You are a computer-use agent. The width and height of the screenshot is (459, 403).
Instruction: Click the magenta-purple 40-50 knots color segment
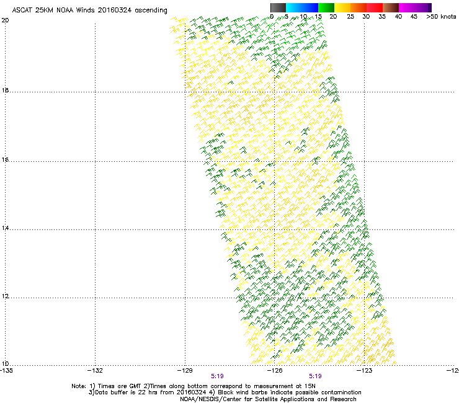tap(415, 7)
